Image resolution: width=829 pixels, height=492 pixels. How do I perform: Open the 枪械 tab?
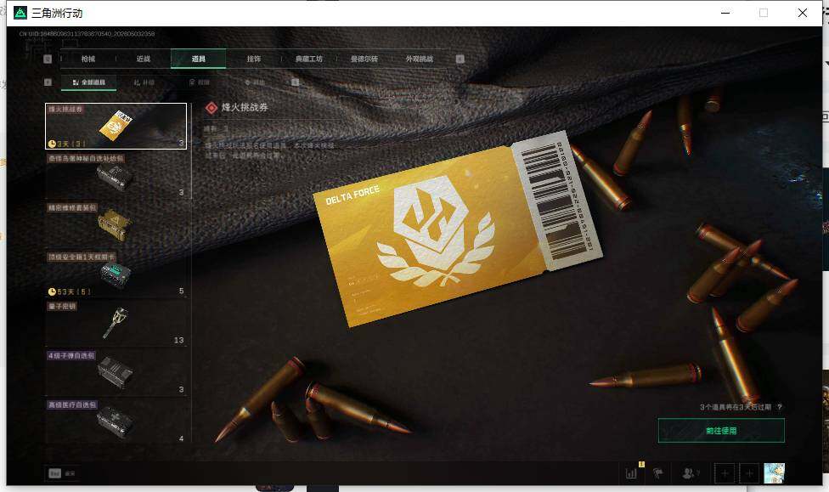pos(88,59)
